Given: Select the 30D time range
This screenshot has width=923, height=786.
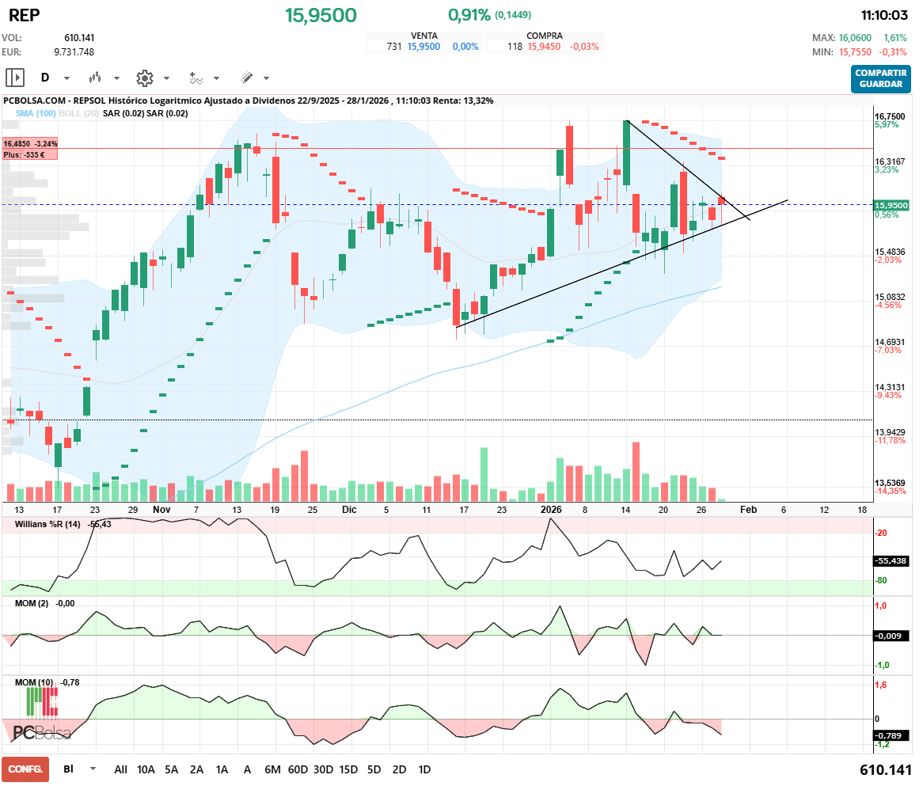Looking at the screenshot, I should click(323, 769).
